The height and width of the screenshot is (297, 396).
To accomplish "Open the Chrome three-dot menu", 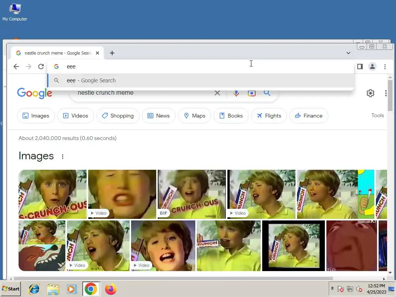I will click(385, 67).
